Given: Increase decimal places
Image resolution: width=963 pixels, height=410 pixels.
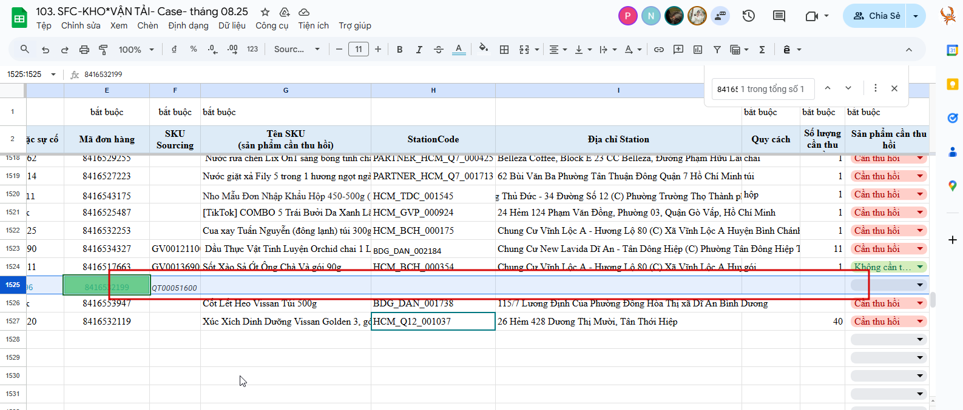Looking at the screenshot, I should 232,49.
